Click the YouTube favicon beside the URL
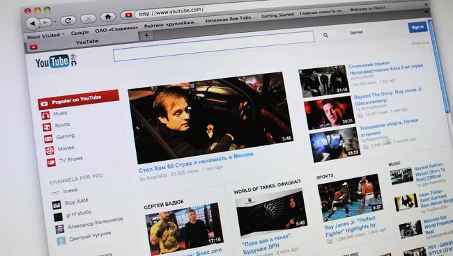Image resolution: width=453 pixels, height=256 pixels. [x=128, y=15]
